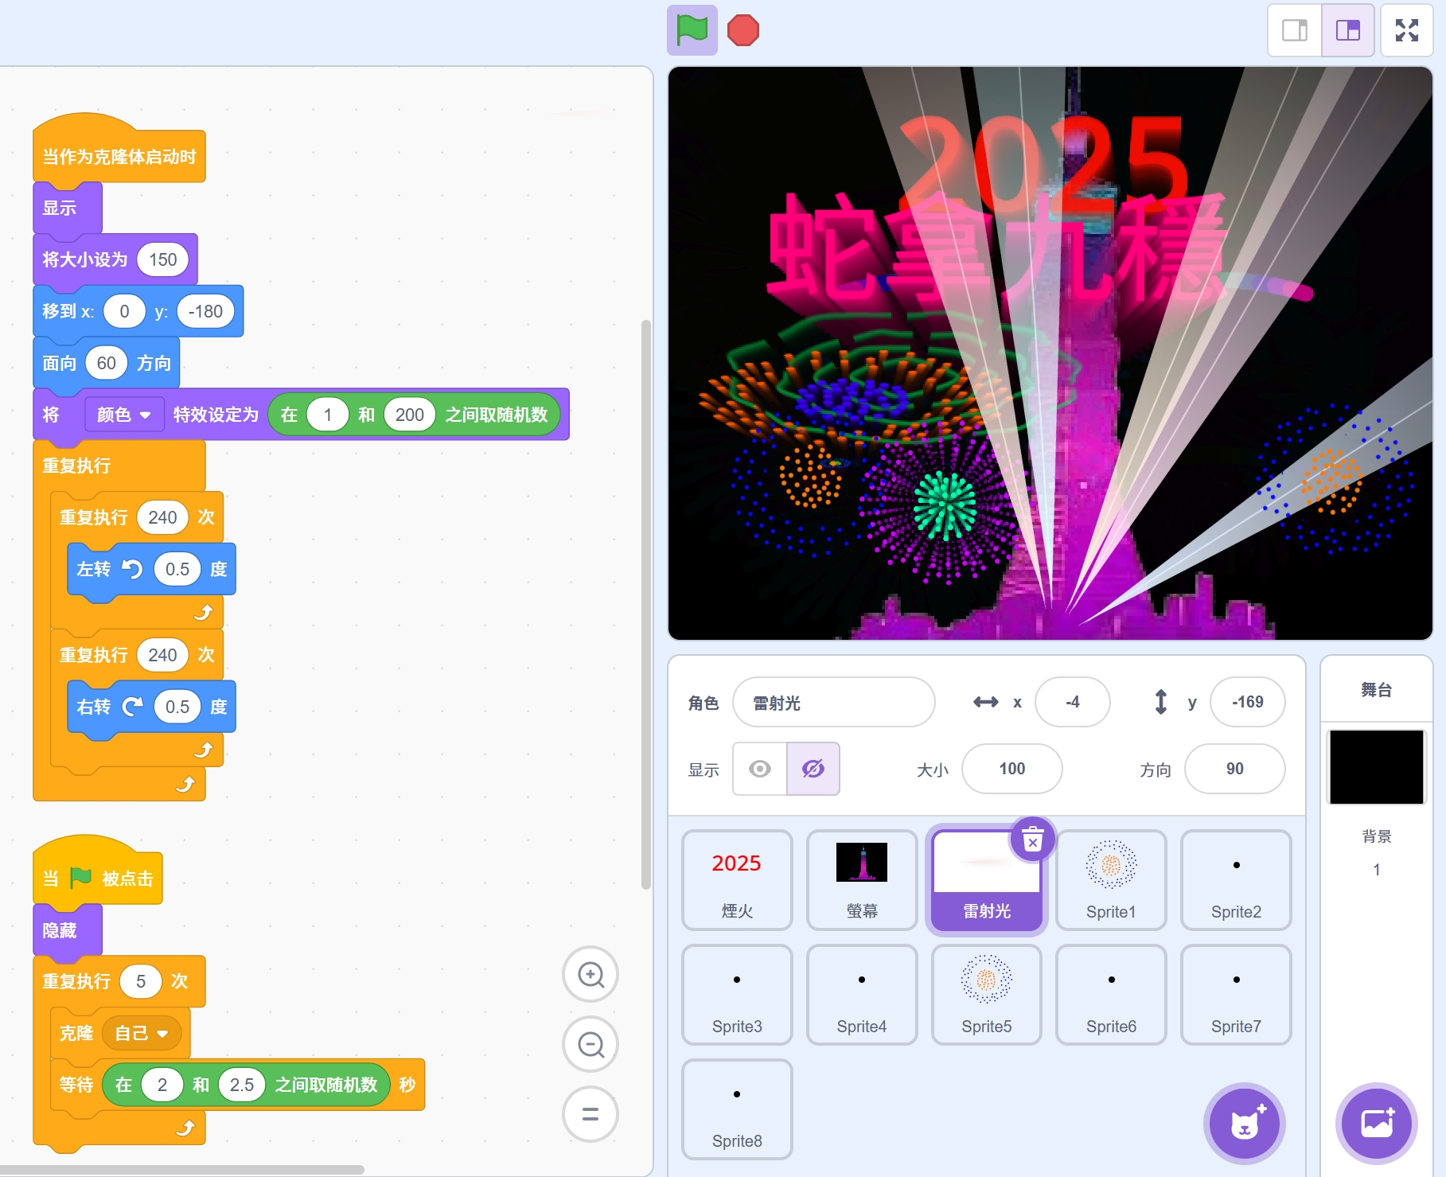Zoom in on the code workspace
The width and height of the screenshot is (1446, 1177).
click(590, 974)
